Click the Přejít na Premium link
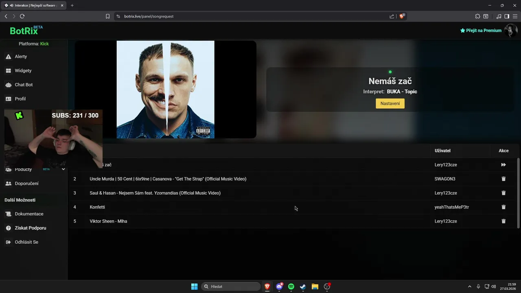Viewport: 521px width, 293px height. coord(481,31)
